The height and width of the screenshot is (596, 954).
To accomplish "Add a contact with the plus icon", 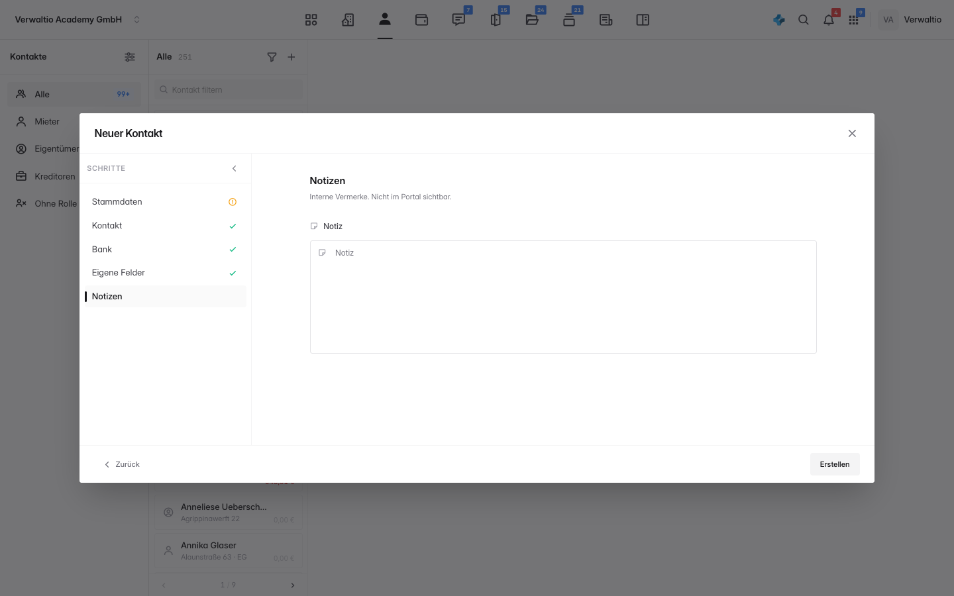I will click(x=291, y=57).
